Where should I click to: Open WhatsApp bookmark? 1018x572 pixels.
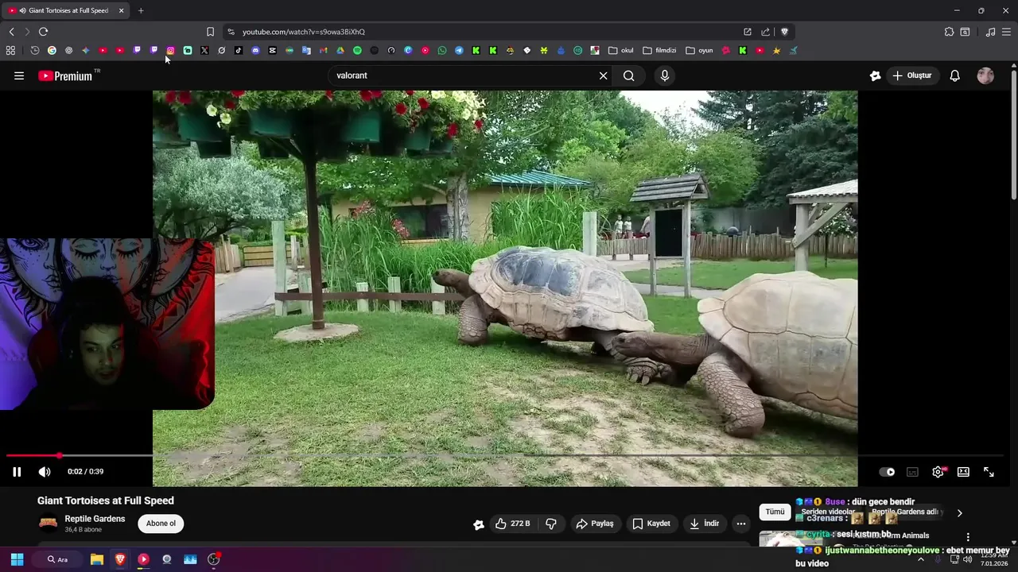pos(442,50)
